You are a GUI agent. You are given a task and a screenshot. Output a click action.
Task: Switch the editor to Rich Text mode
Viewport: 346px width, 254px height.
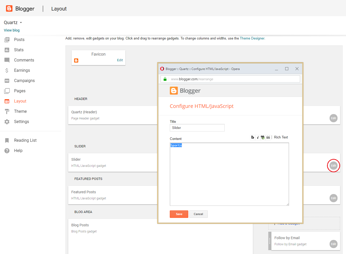pos(281,137)
